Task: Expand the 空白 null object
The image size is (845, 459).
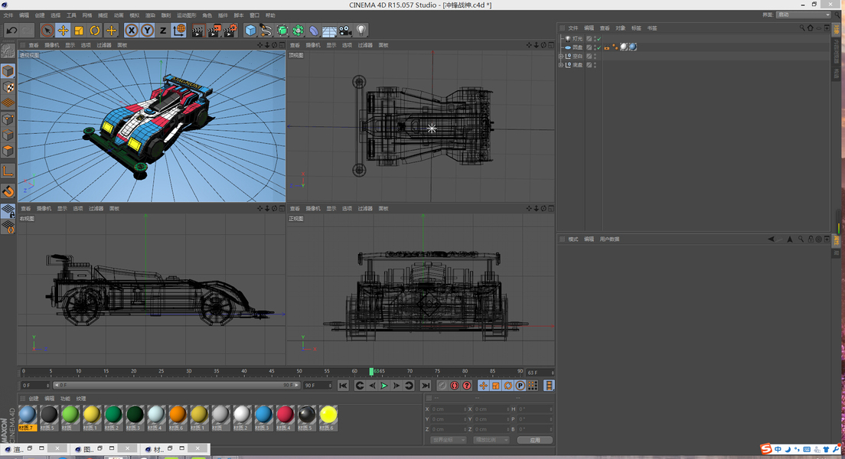Action: (x=561, y=56)
